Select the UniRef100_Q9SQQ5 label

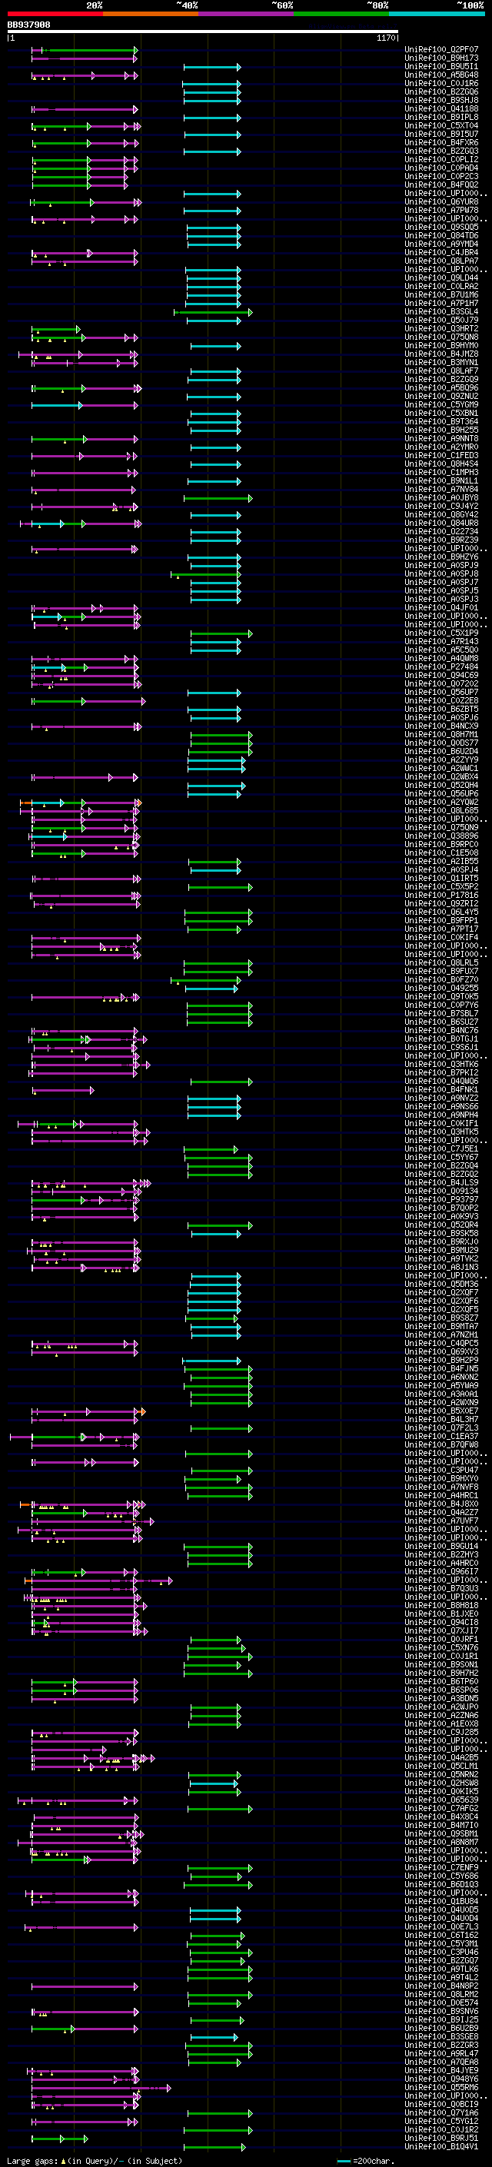click(x=441, y=227)
